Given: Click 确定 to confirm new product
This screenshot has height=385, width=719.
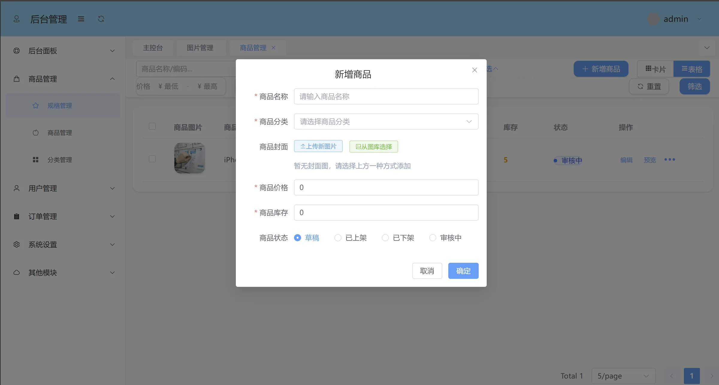Looking at the screenshot, I should (463, 271).
